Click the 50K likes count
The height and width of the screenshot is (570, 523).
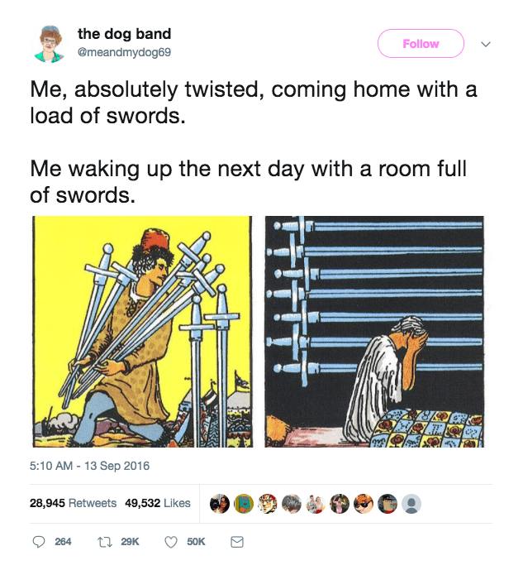point(196,542)
